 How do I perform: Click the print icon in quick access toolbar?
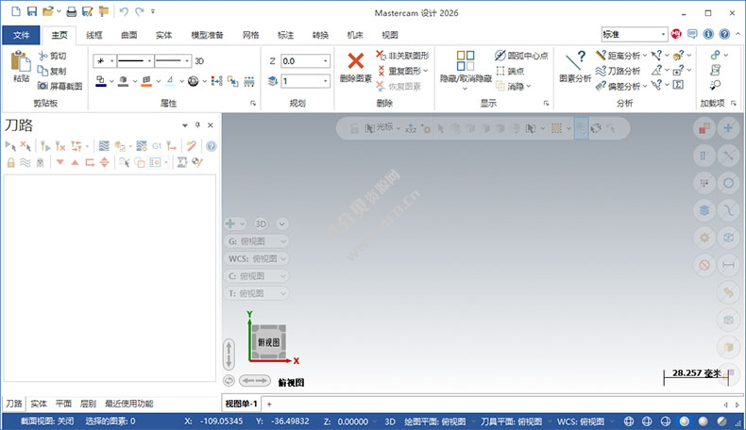[71, 11]
